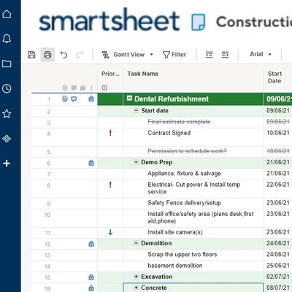Select the Contract Signed task cell
The width and height of the screenshot is (292, 292).
(193, 137)
